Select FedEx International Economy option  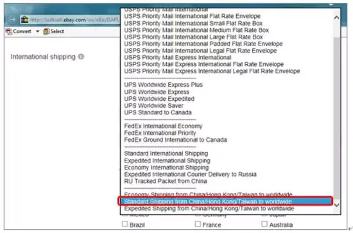(163, 126)
